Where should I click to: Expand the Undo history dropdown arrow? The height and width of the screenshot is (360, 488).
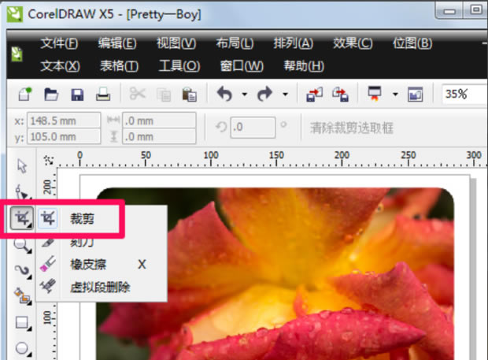245,94
